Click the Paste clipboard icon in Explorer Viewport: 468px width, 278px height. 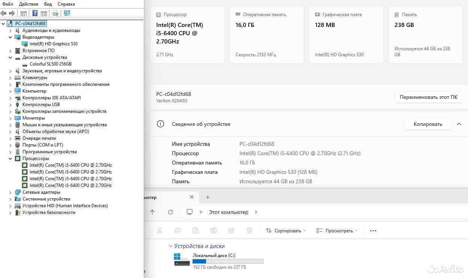[195, 230]
